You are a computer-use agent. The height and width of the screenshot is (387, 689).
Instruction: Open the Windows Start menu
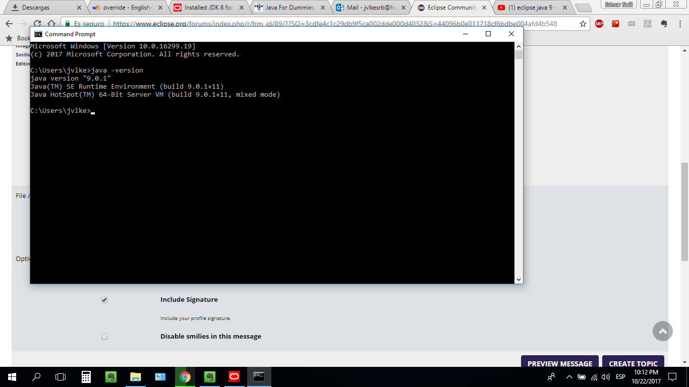12,377
